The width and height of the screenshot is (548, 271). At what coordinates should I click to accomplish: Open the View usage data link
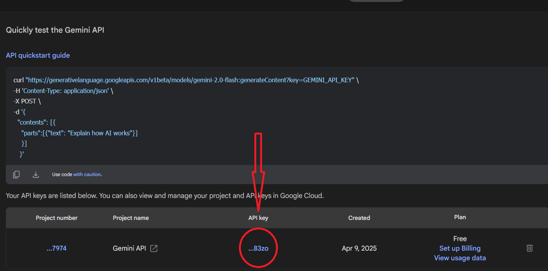(x=460, y=258)
